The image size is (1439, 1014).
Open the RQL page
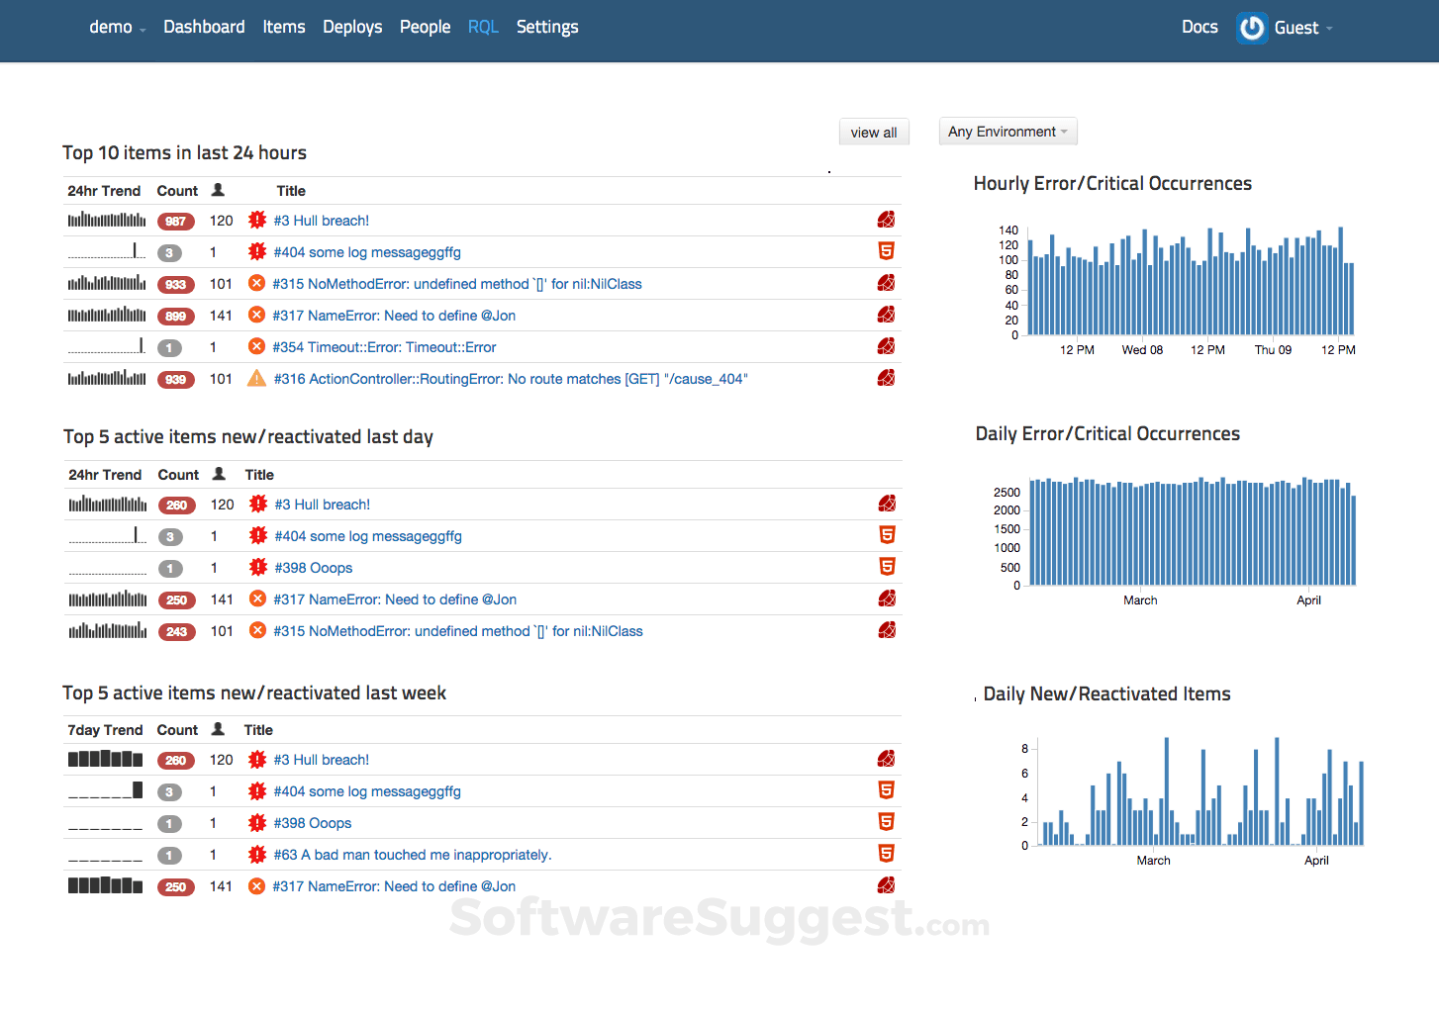pos(483,28)
